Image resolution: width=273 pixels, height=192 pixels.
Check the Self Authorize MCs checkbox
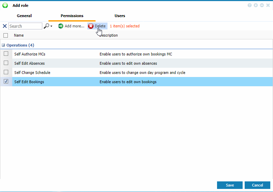[6, 54]
